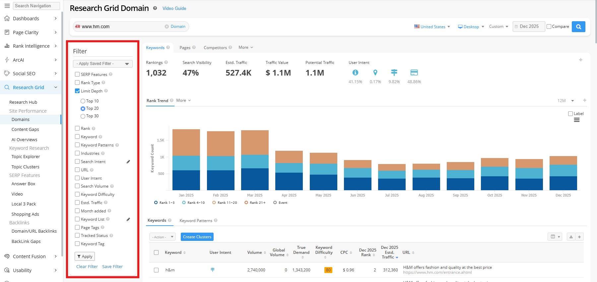The height and width of the screenshot is (282, 597).
Task: Click the chart hamburger menu icon
Action: tap(576, 120)
